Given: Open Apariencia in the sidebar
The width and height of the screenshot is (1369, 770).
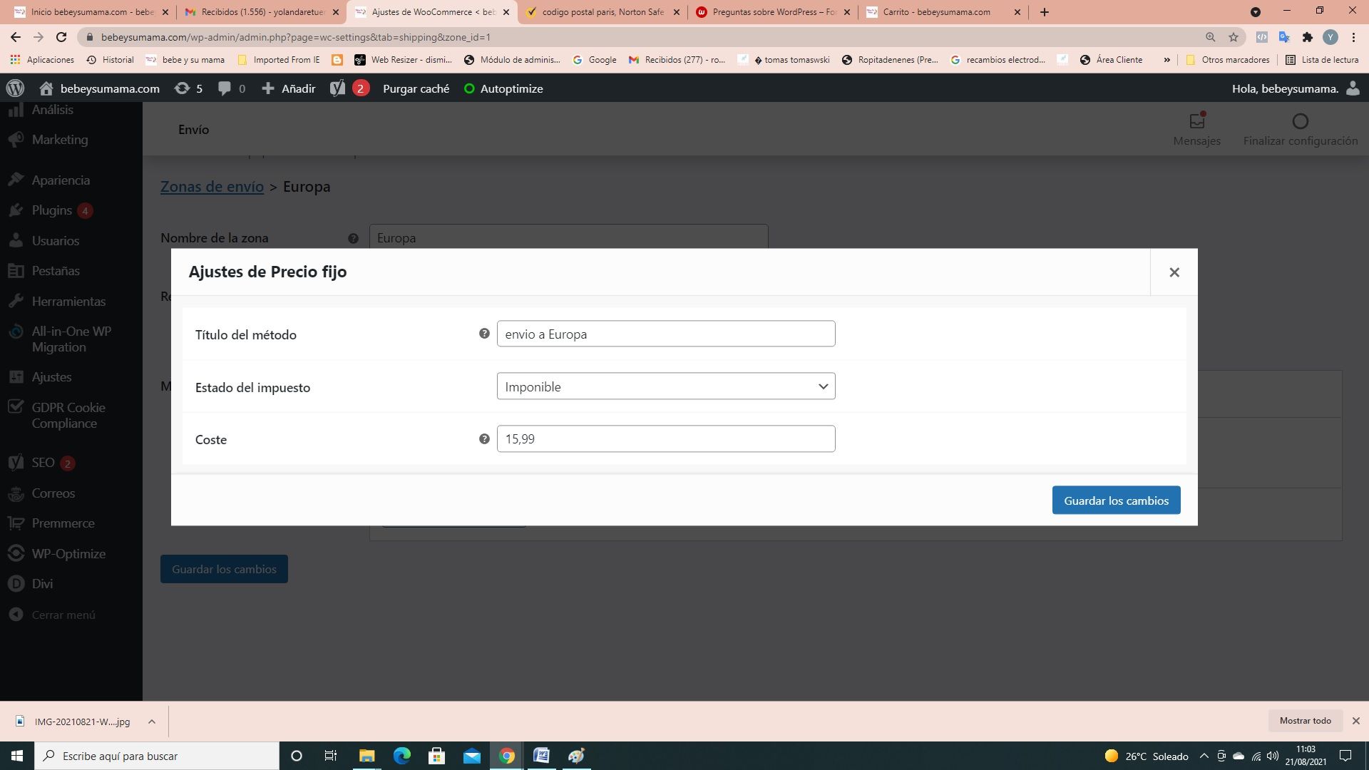Looking at the screenshot, I should [x=61, y=180].
